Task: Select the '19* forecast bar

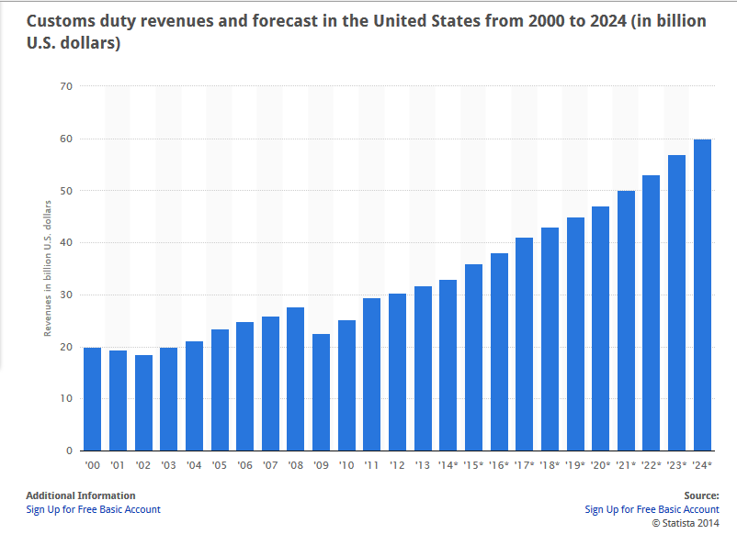Action: click(576, 335)
